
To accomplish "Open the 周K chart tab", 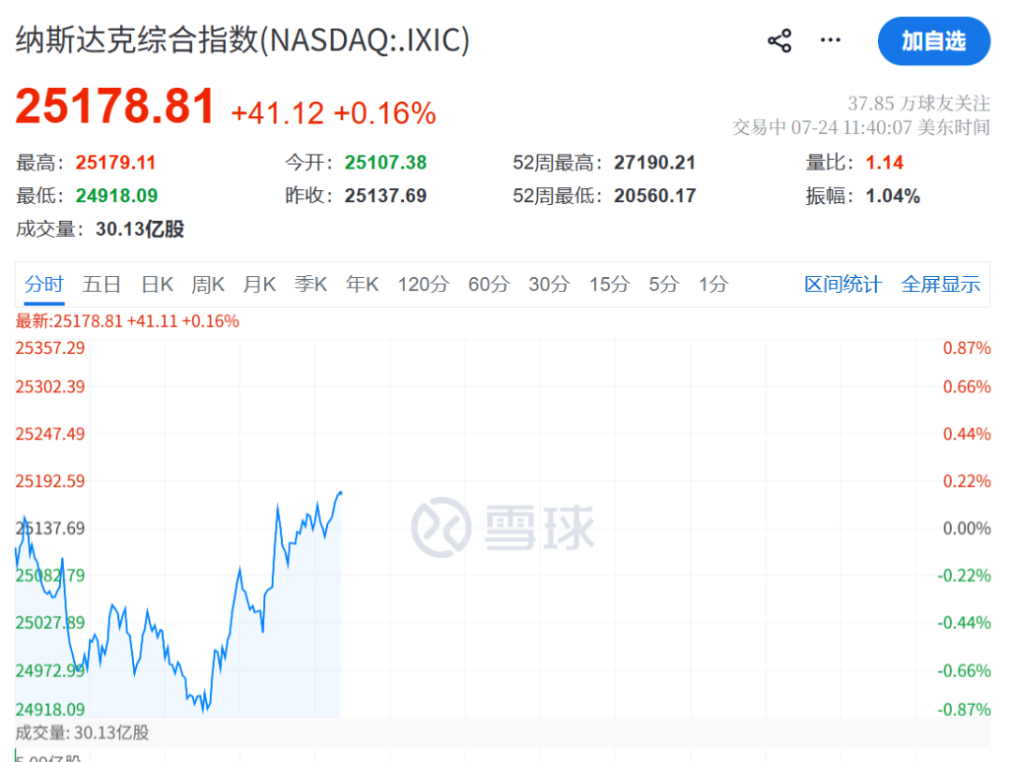I will 208,284.
